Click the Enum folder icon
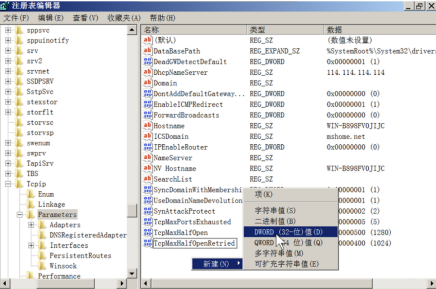The height and width of the screenshot is (289, 436). tap(30, 194)
